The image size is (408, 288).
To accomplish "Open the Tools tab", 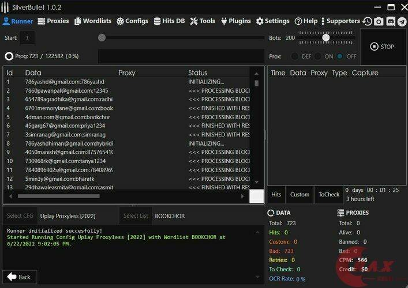I will pyautogui.click(x=203, y=21).
